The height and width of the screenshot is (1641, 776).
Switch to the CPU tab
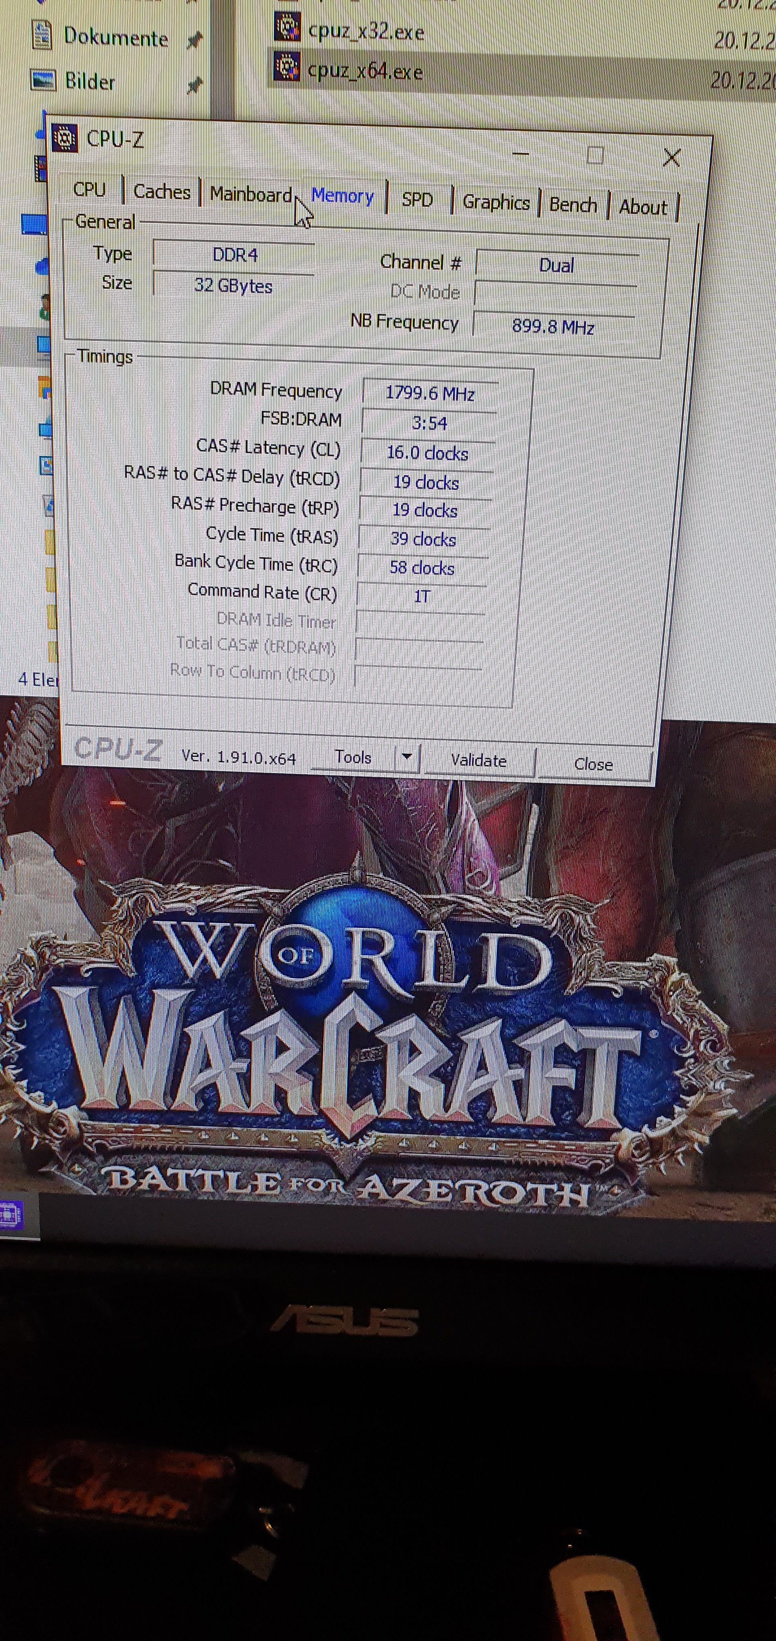[89, 189]
